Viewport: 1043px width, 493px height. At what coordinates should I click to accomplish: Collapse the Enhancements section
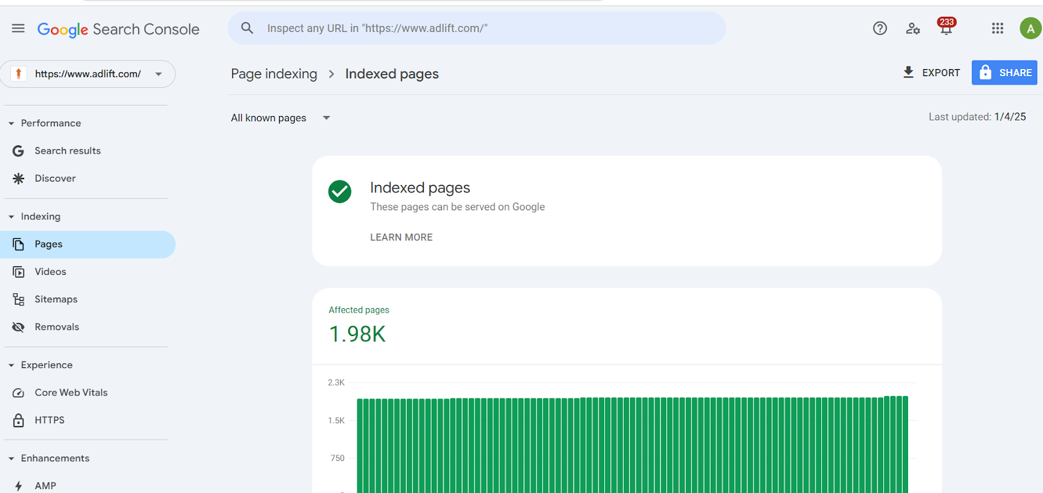coord(11,458)
